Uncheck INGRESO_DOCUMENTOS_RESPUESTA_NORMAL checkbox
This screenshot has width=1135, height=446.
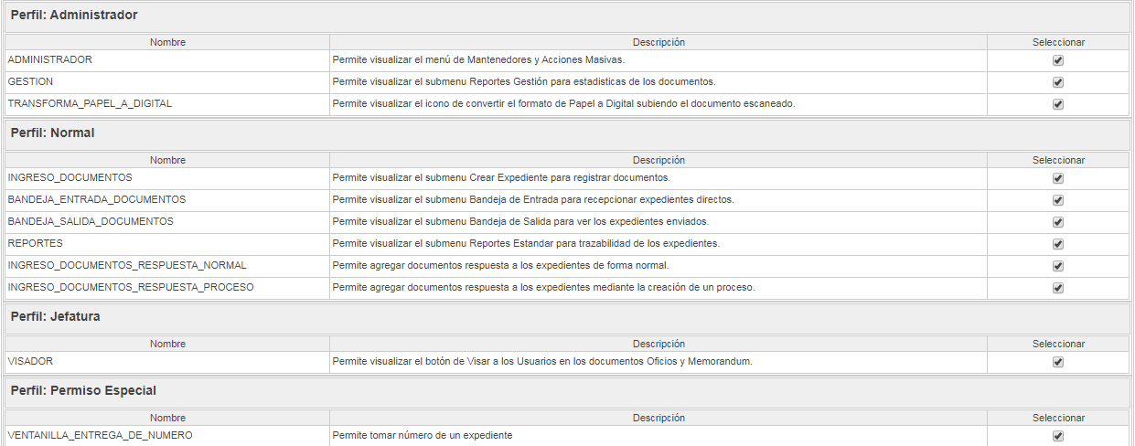click(1058, 266)
